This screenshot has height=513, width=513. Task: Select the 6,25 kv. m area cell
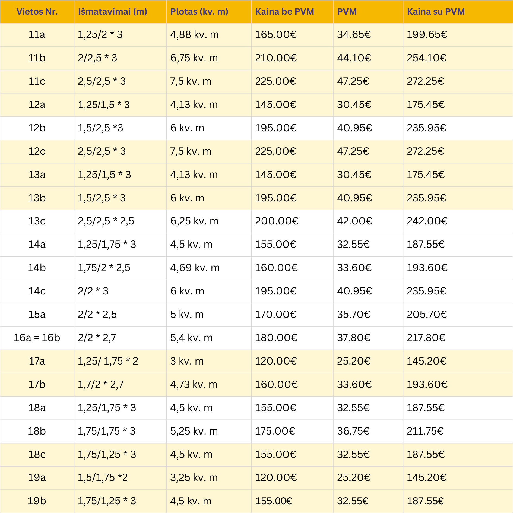coord(194,221)
